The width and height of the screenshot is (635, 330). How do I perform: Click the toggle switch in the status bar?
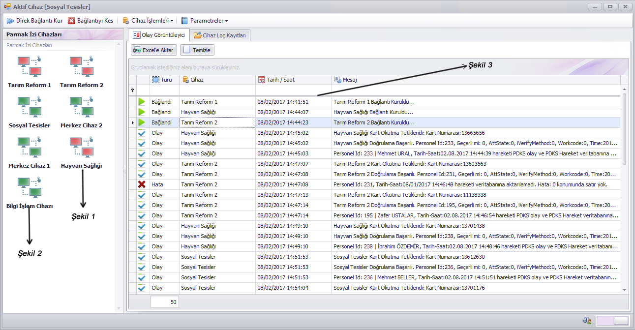[612, 321]
